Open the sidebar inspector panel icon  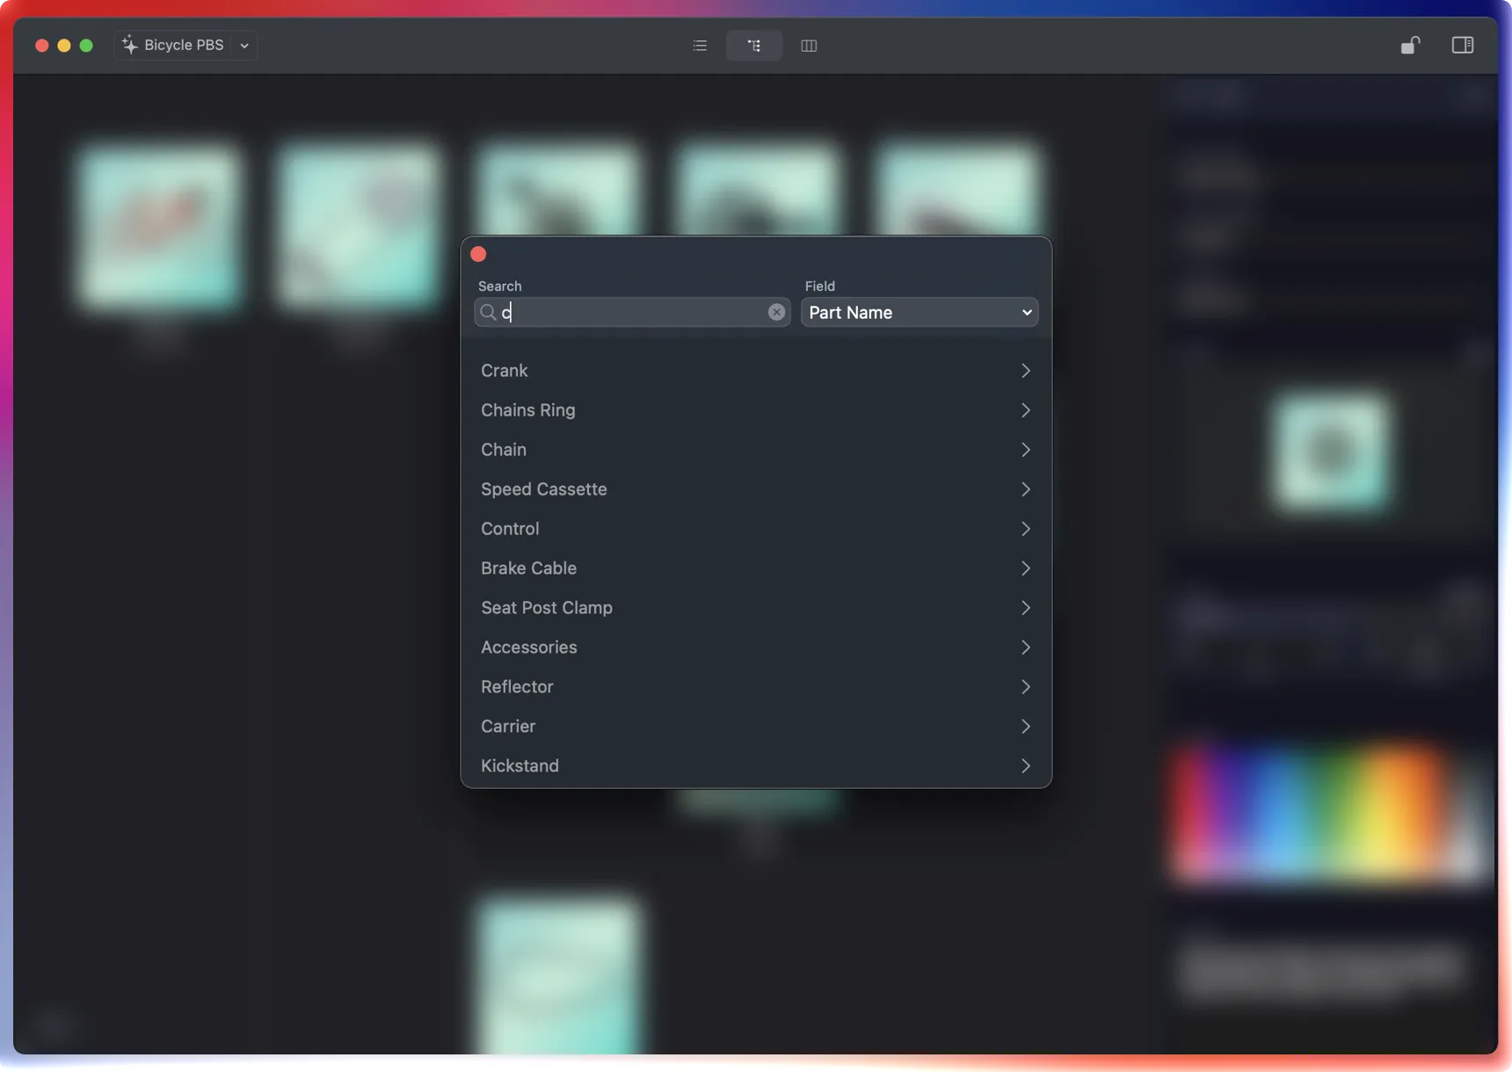coord(1462,45)
